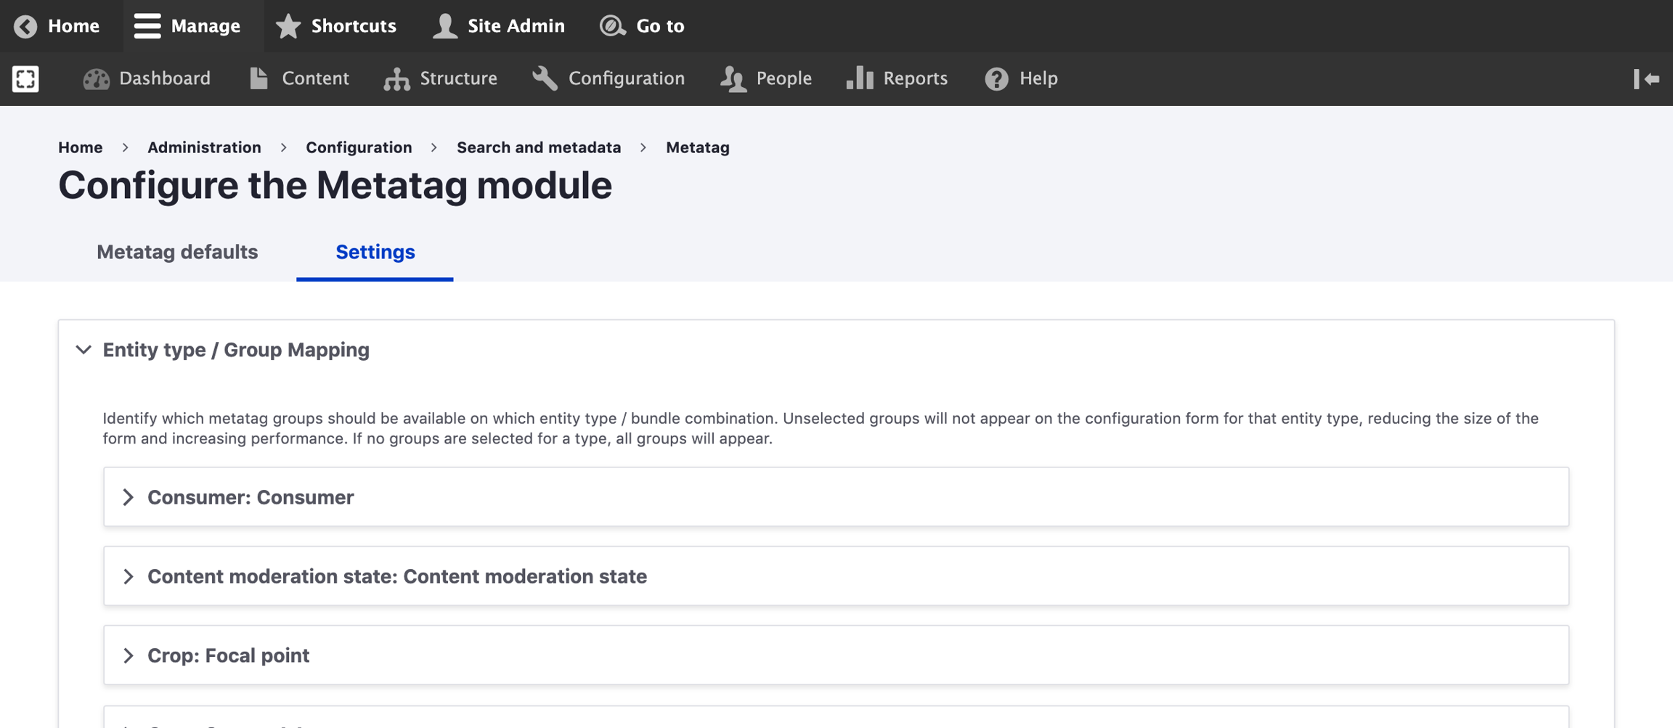Toggle the Manage hamburger menu icon
The image size is (1673, 728).
(147, 26)
